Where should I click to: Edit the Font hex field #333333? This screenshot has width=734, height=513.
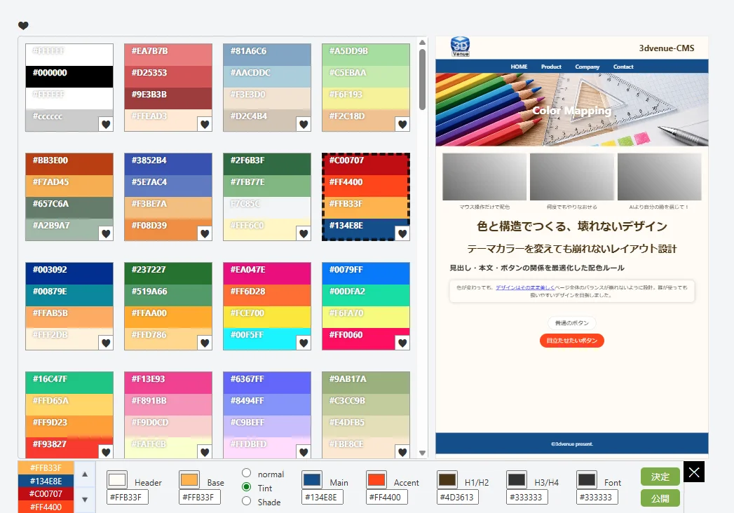pos(597,497)
